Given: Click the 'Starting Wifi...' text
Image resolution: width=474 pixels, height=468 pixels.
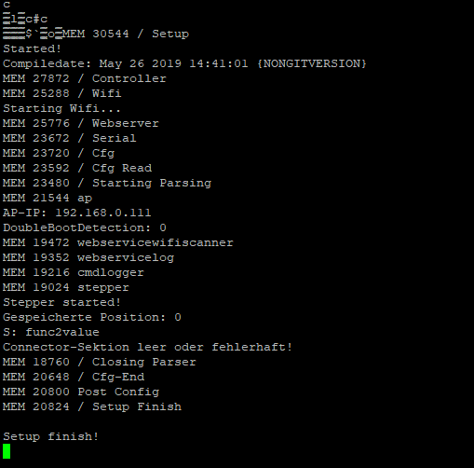Looking at the screenshot, I should pyautogui.click(x=61, y=108).
